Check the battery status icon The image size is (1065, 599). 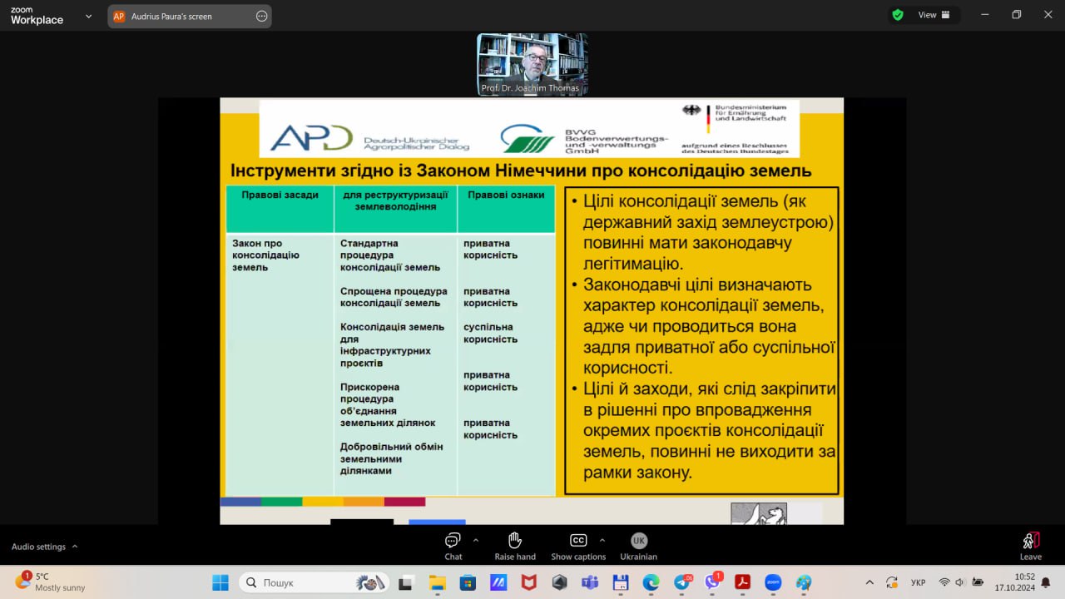click(978, 582)
